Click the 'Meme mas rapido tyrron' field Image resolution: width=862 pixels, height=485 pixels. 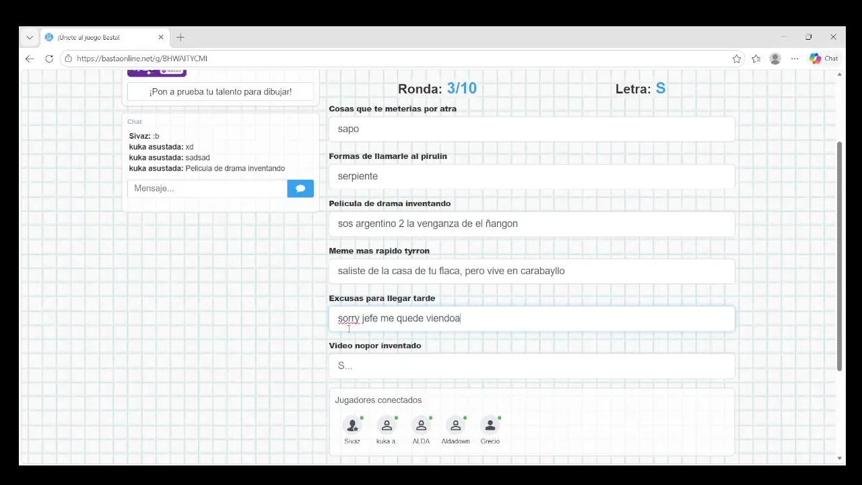[532, 271]
